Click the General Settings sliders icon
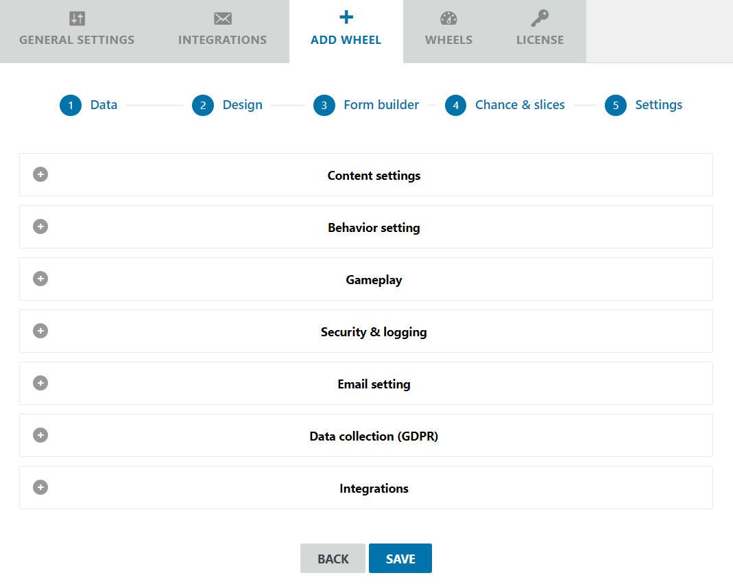The image size is (733, 584). (77, 19)
